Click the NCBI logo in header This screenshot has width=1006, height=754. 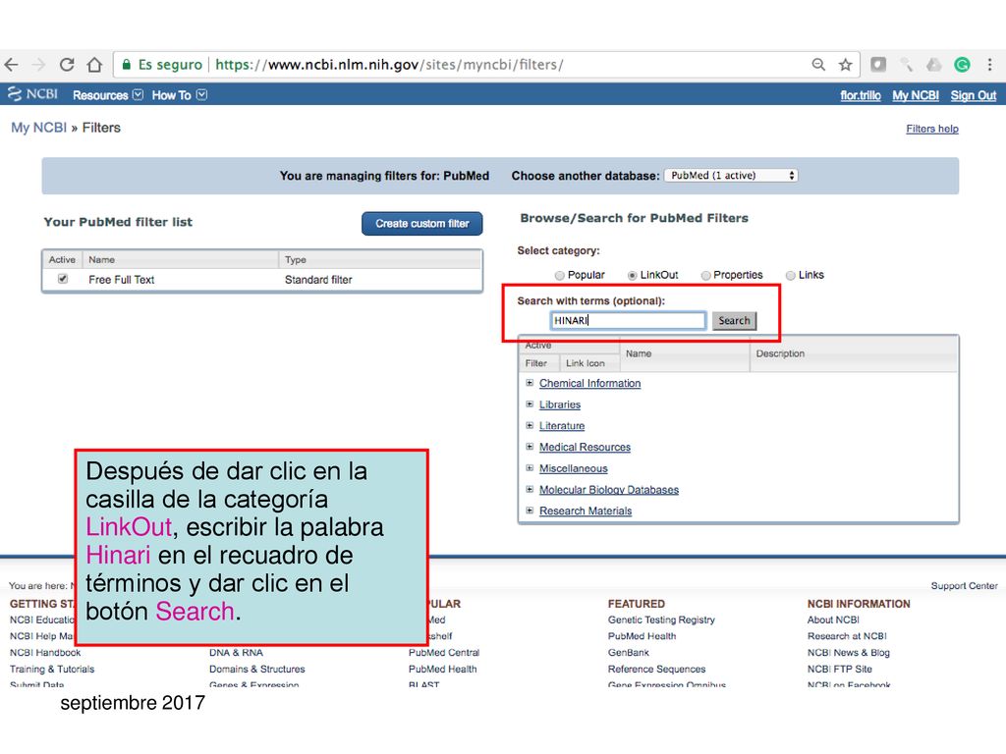click(32, 94)
